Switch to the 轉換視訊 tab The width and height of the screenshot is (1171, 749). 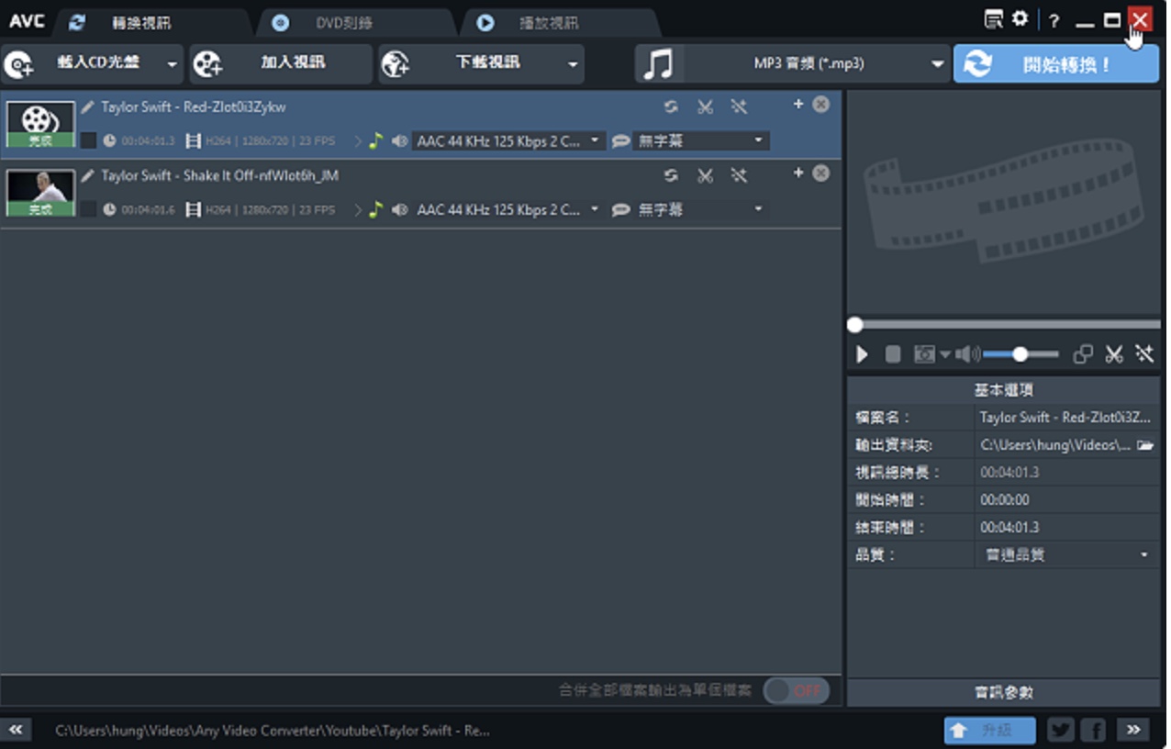[x=151, y=23]
